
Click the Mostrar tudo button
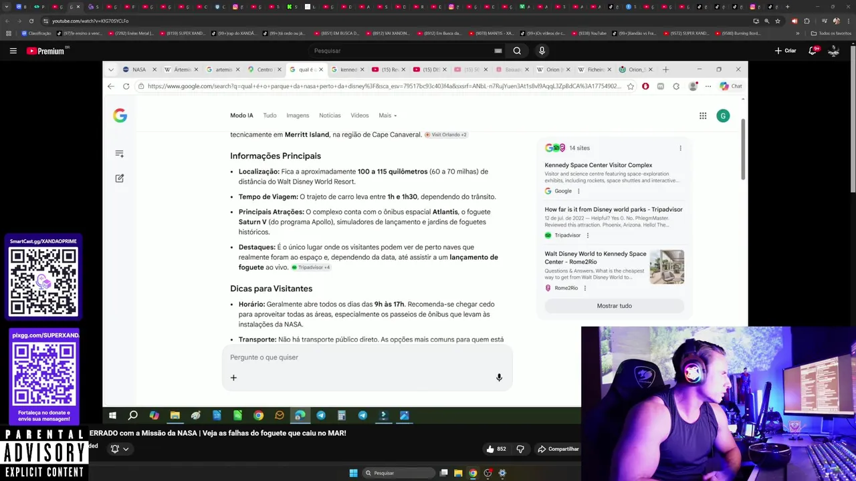point(614,306)
